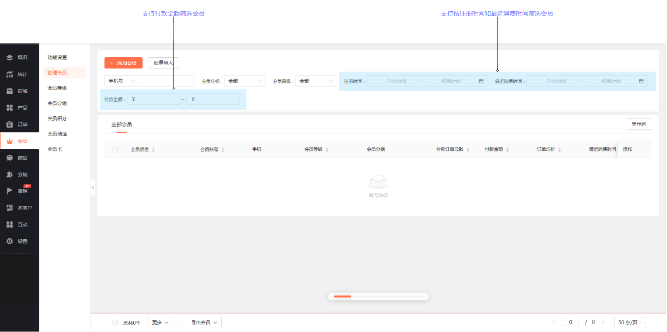Click the 添加会员 button
The image size is (667, 332).
point(123,63)
